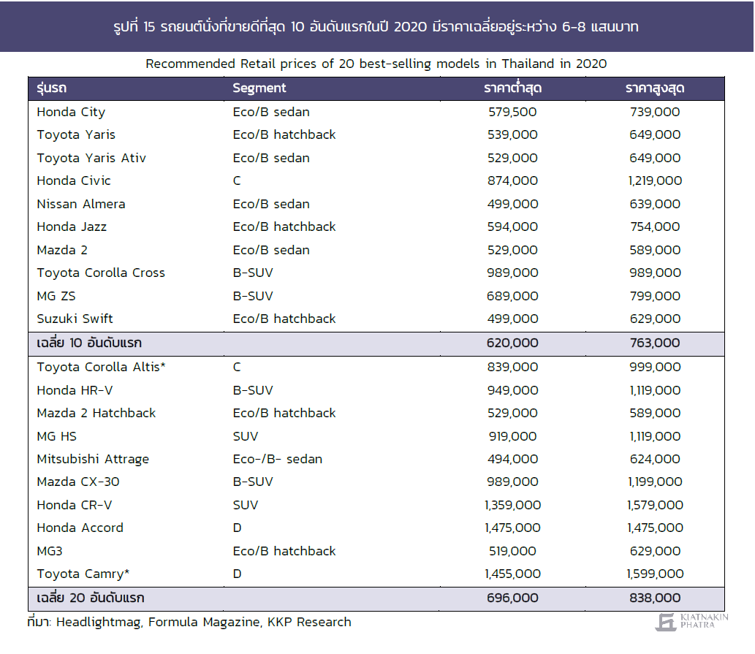The width and height of the screenshot is (755, 654).
Task: Select the 'Honda HR-V' model cell
Action: [75, 390]
